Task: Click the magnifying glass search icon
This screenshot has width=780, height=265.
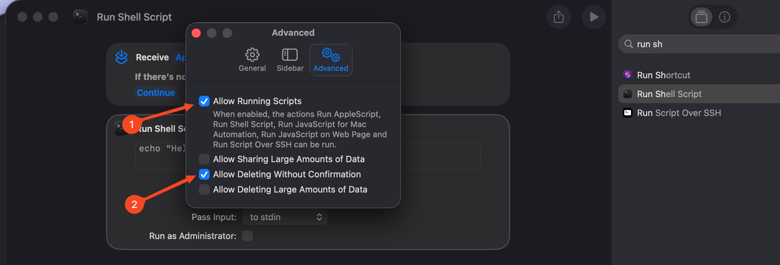Action: [629, 44]
